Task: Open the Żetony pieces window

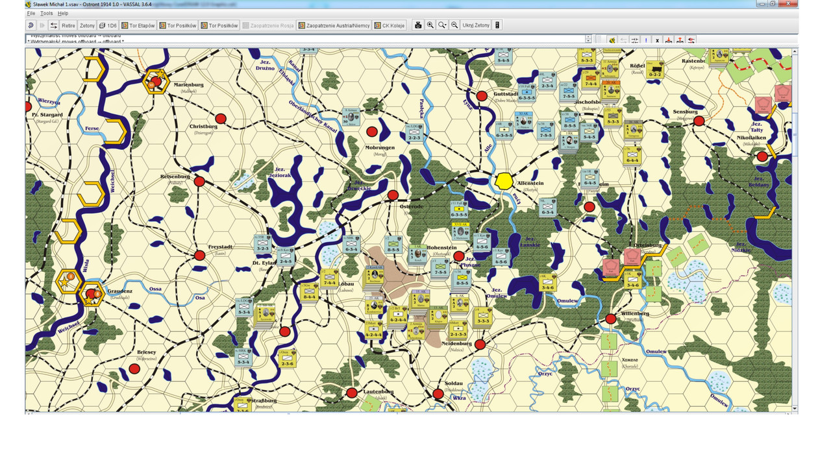Action: click(x=87, y=25)
